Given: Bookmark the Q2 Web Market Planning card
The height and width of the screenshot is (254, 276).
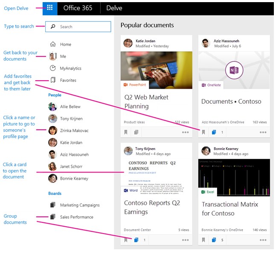Looking at the screenshot, I should point(126,132).
